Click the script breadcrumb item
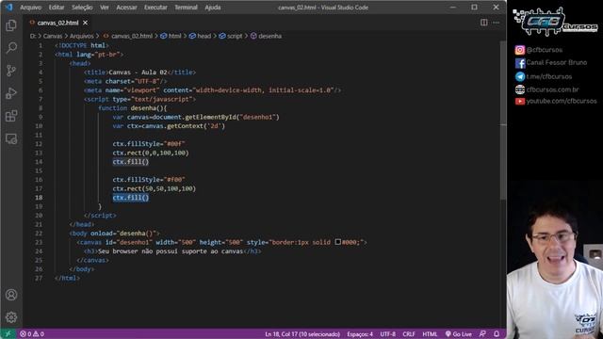Image resolution: width=603 pixels, height=339 pixels. point(235,36)
